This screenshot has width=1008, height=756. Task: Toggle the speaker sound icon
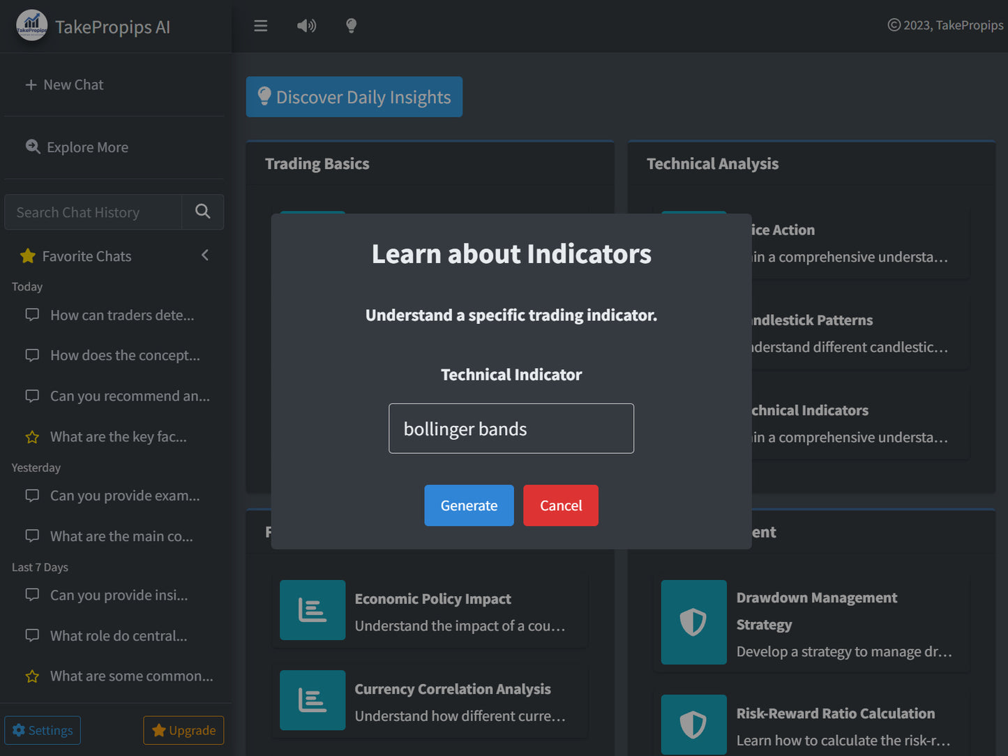pos(306,26)
